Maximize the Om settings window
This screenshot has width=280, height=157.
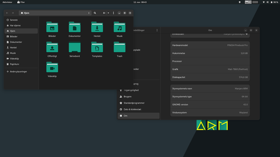(251, 30)
